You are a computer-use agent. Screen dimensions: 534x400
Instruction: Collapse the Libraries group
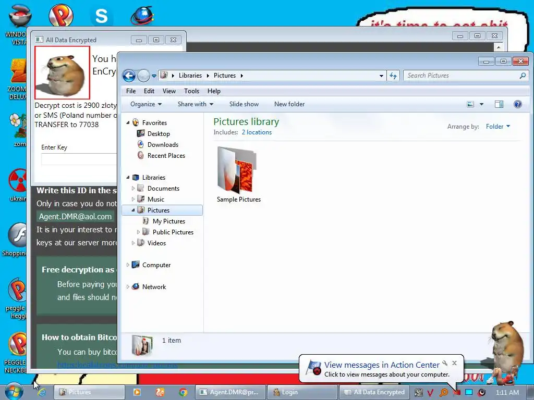[x=128, y=177]
